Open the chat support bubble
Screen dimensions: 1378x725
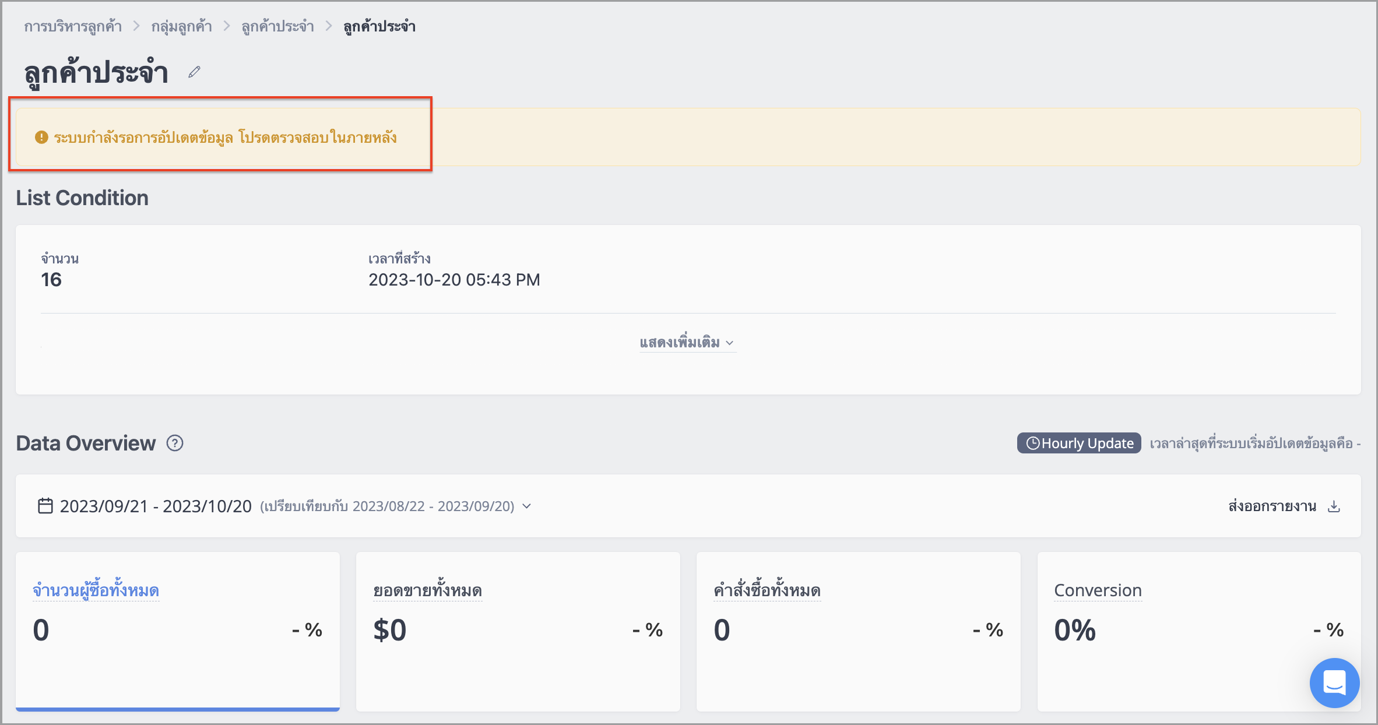[1334, 682]
